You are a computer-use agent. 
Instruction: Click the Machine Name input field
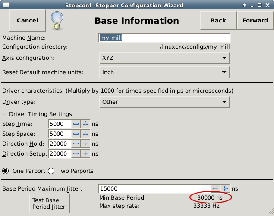[x=164, y=38]
